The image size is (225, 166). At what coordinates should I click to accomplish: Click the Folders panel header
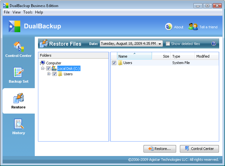pyautogui.click(x=73, y=55)
